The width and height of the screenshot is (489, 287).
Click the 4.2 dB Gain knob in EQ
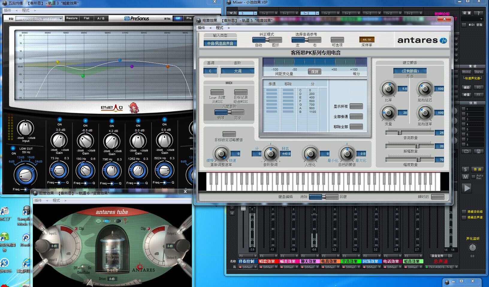pyautogui.click(x=112, y=141)
